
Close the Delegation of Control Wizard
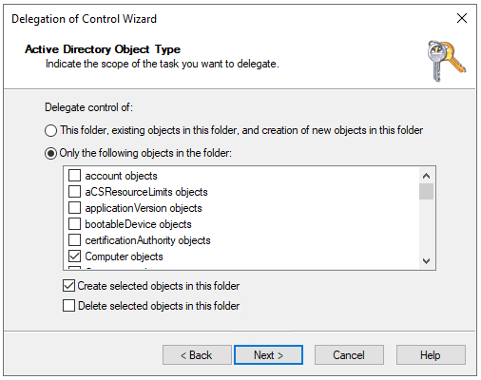click(462, 18)
